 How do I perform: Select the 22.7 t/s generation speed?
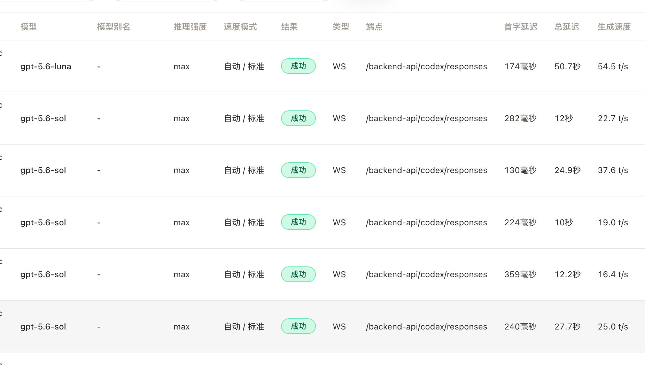(x=613, y=118)
